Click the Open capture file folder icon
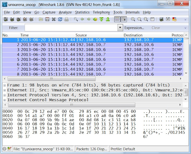191x154 pixels. pyautogui.click(x=41, y=19)
